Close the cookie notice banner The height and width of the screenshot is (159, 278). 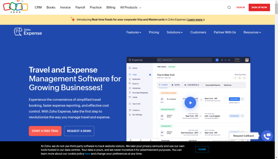202,149
